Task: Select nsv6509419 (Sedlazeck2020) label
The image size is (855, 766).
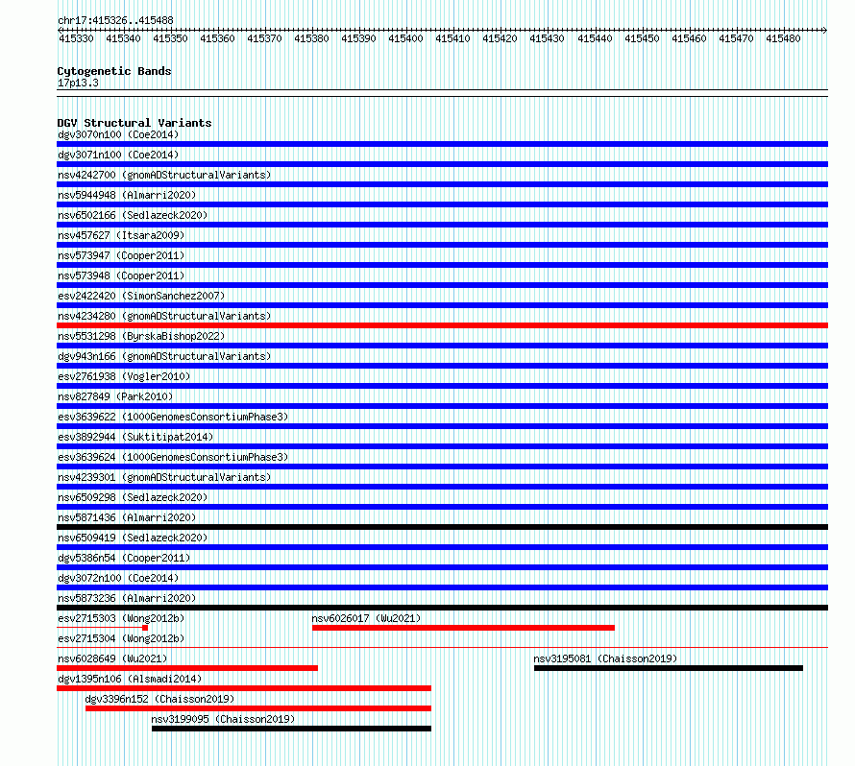Action: pos(133,538)
